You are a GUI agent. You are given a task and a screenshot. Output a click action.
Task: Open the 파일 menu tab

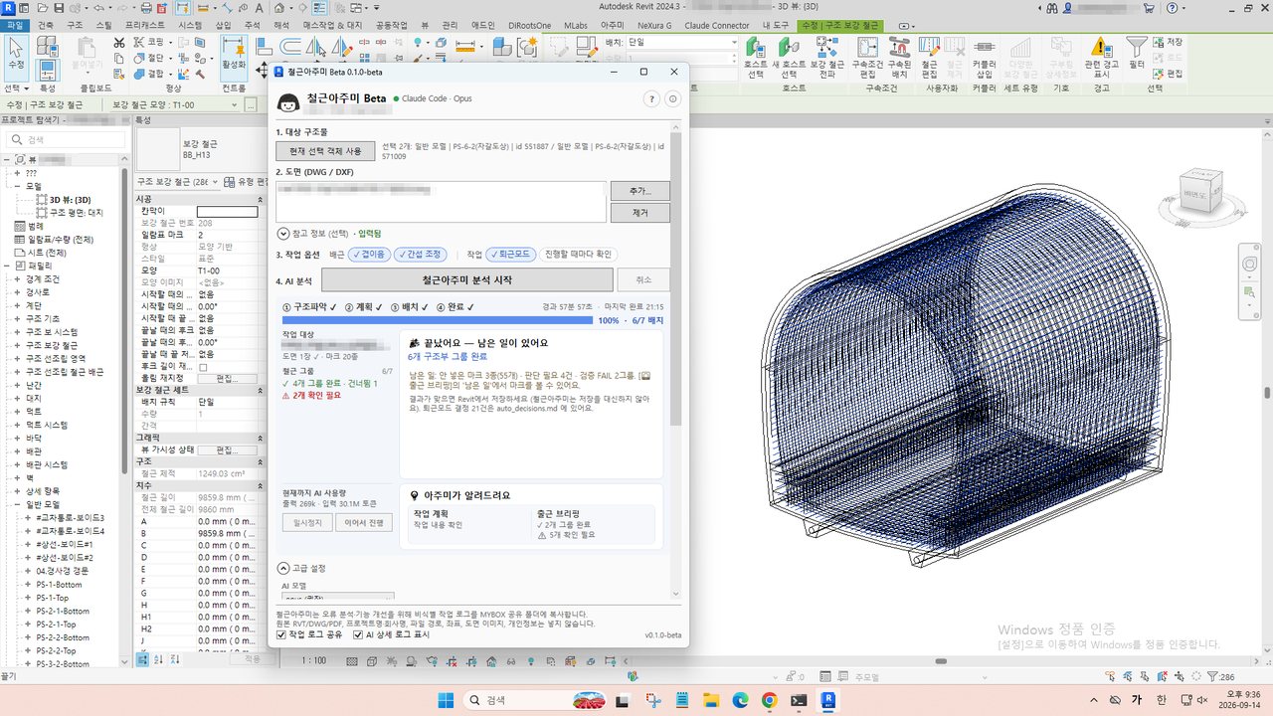(16, 25)
